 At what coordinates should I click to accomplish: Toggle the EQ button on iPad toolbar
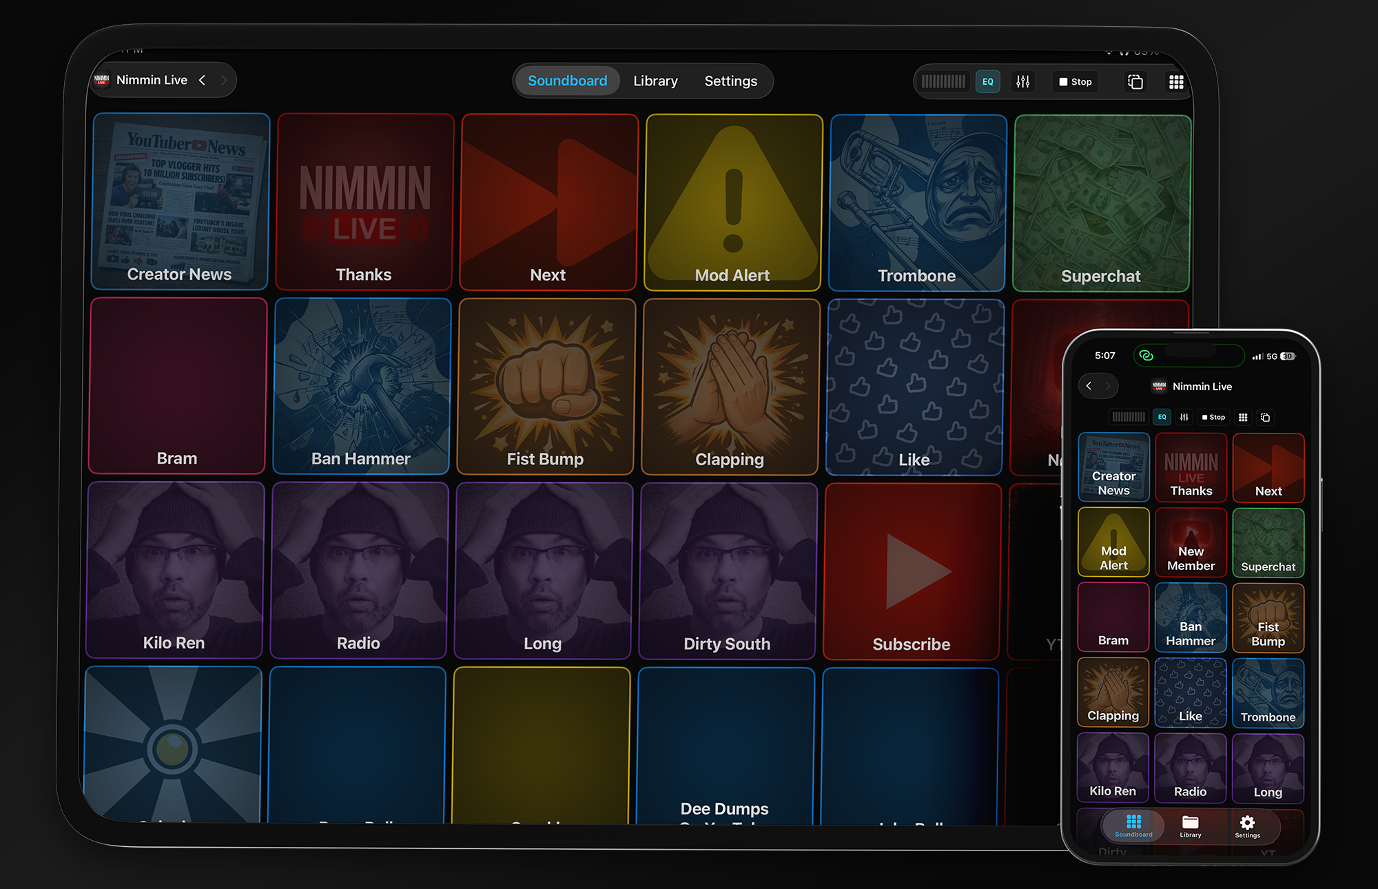click(987, 82)
